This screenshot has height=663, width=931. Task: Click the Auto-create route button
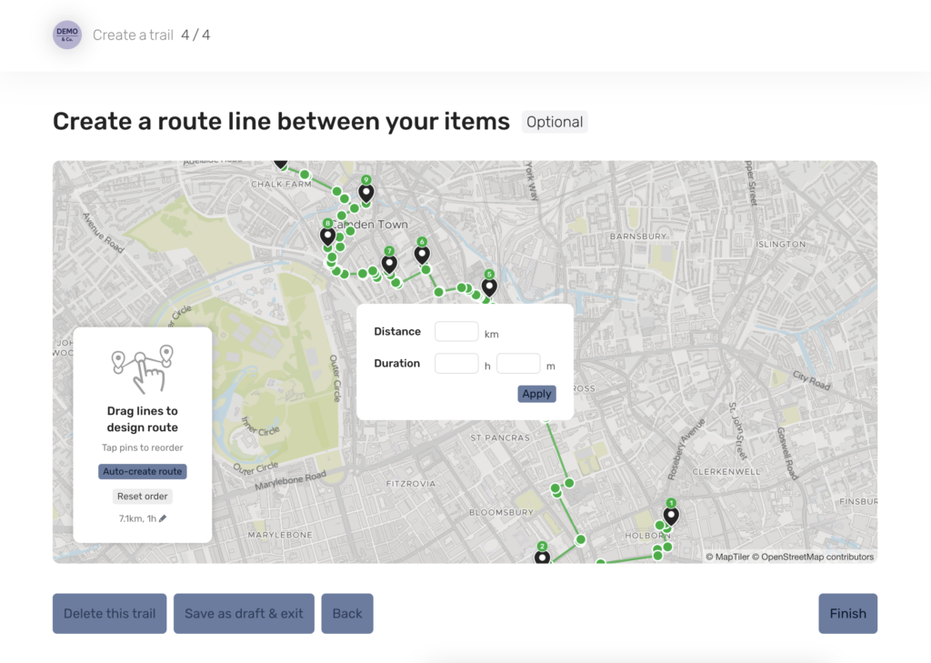(143, 472)
